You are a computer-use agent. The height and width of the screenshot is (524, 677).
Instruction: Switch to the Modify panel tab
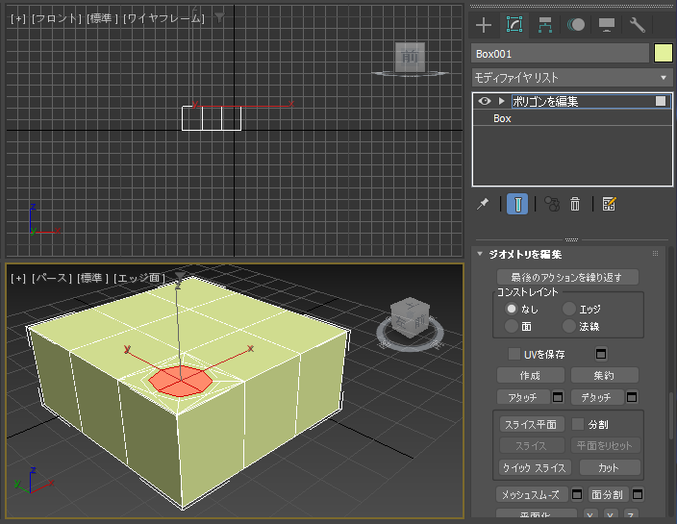coord(514,25)
